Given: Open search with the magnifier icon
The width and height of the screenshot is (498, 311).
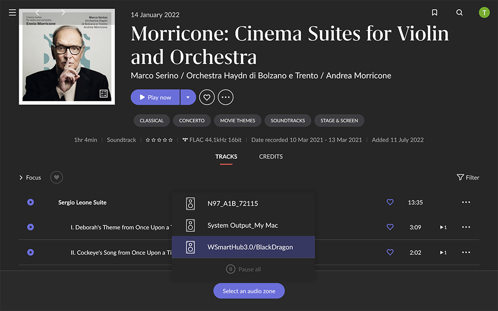Looking at the screenshot, I should (459, 12).
